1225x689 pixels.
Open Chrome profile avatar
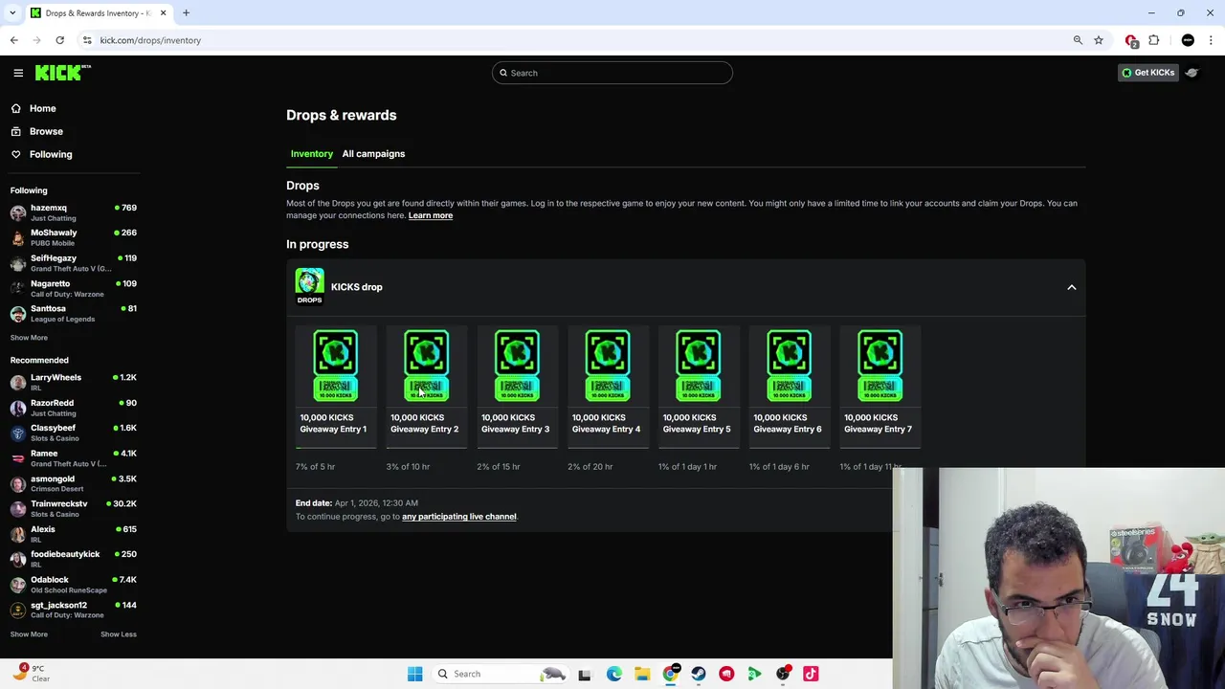click(1188, 40)
